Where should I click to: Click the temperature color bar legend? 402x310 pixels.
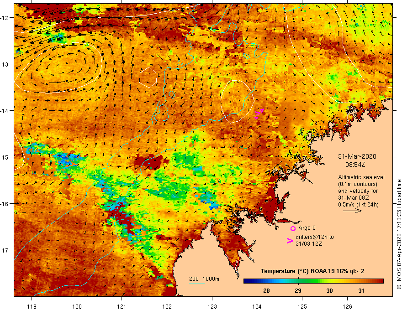(313, 281)
